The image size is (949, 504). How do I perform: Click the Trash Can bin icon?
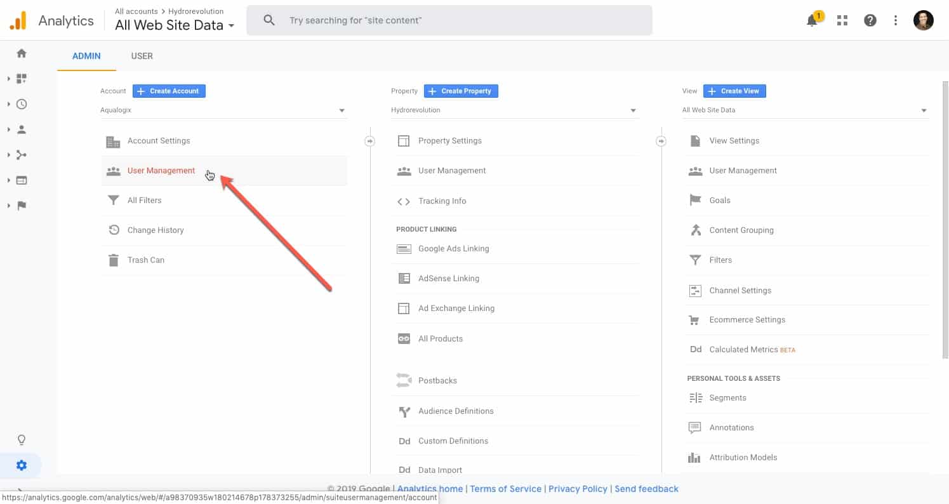[114, 260]
